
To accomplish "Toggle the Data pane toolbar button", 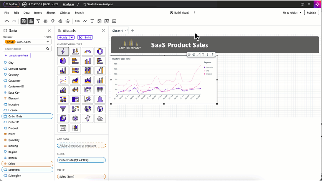I will tap(24, 21).
